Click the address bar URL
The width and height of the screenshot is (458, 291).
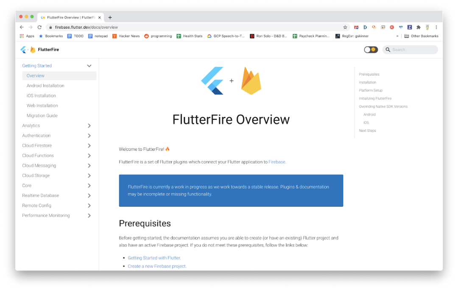click(86, 27)
